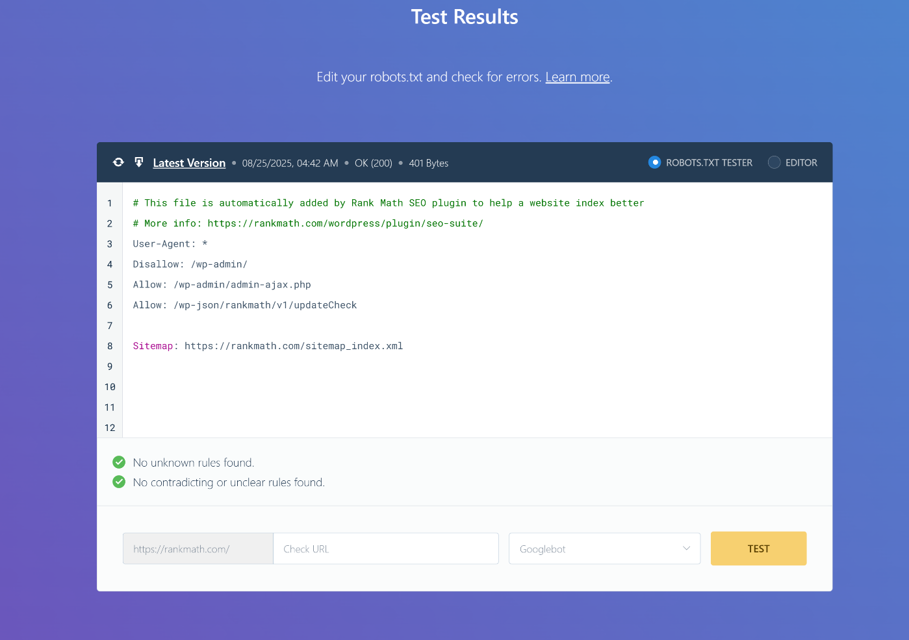Screen dimensions: 909x640
Task: Click 'No contradicting or unclear rules found.' message
Action: point(229,482)
